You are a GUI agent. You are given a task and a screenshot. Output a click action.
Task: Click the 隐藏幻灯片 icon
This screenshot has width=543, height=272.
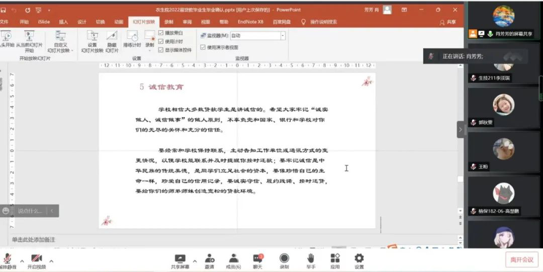pyautogui.click(x=112, y=37)
